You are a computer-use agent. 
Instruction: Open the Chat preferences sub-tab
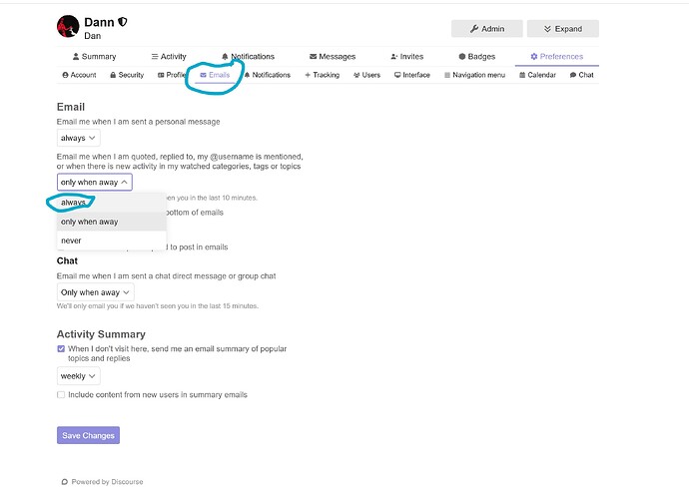click(x=582, y=75)
